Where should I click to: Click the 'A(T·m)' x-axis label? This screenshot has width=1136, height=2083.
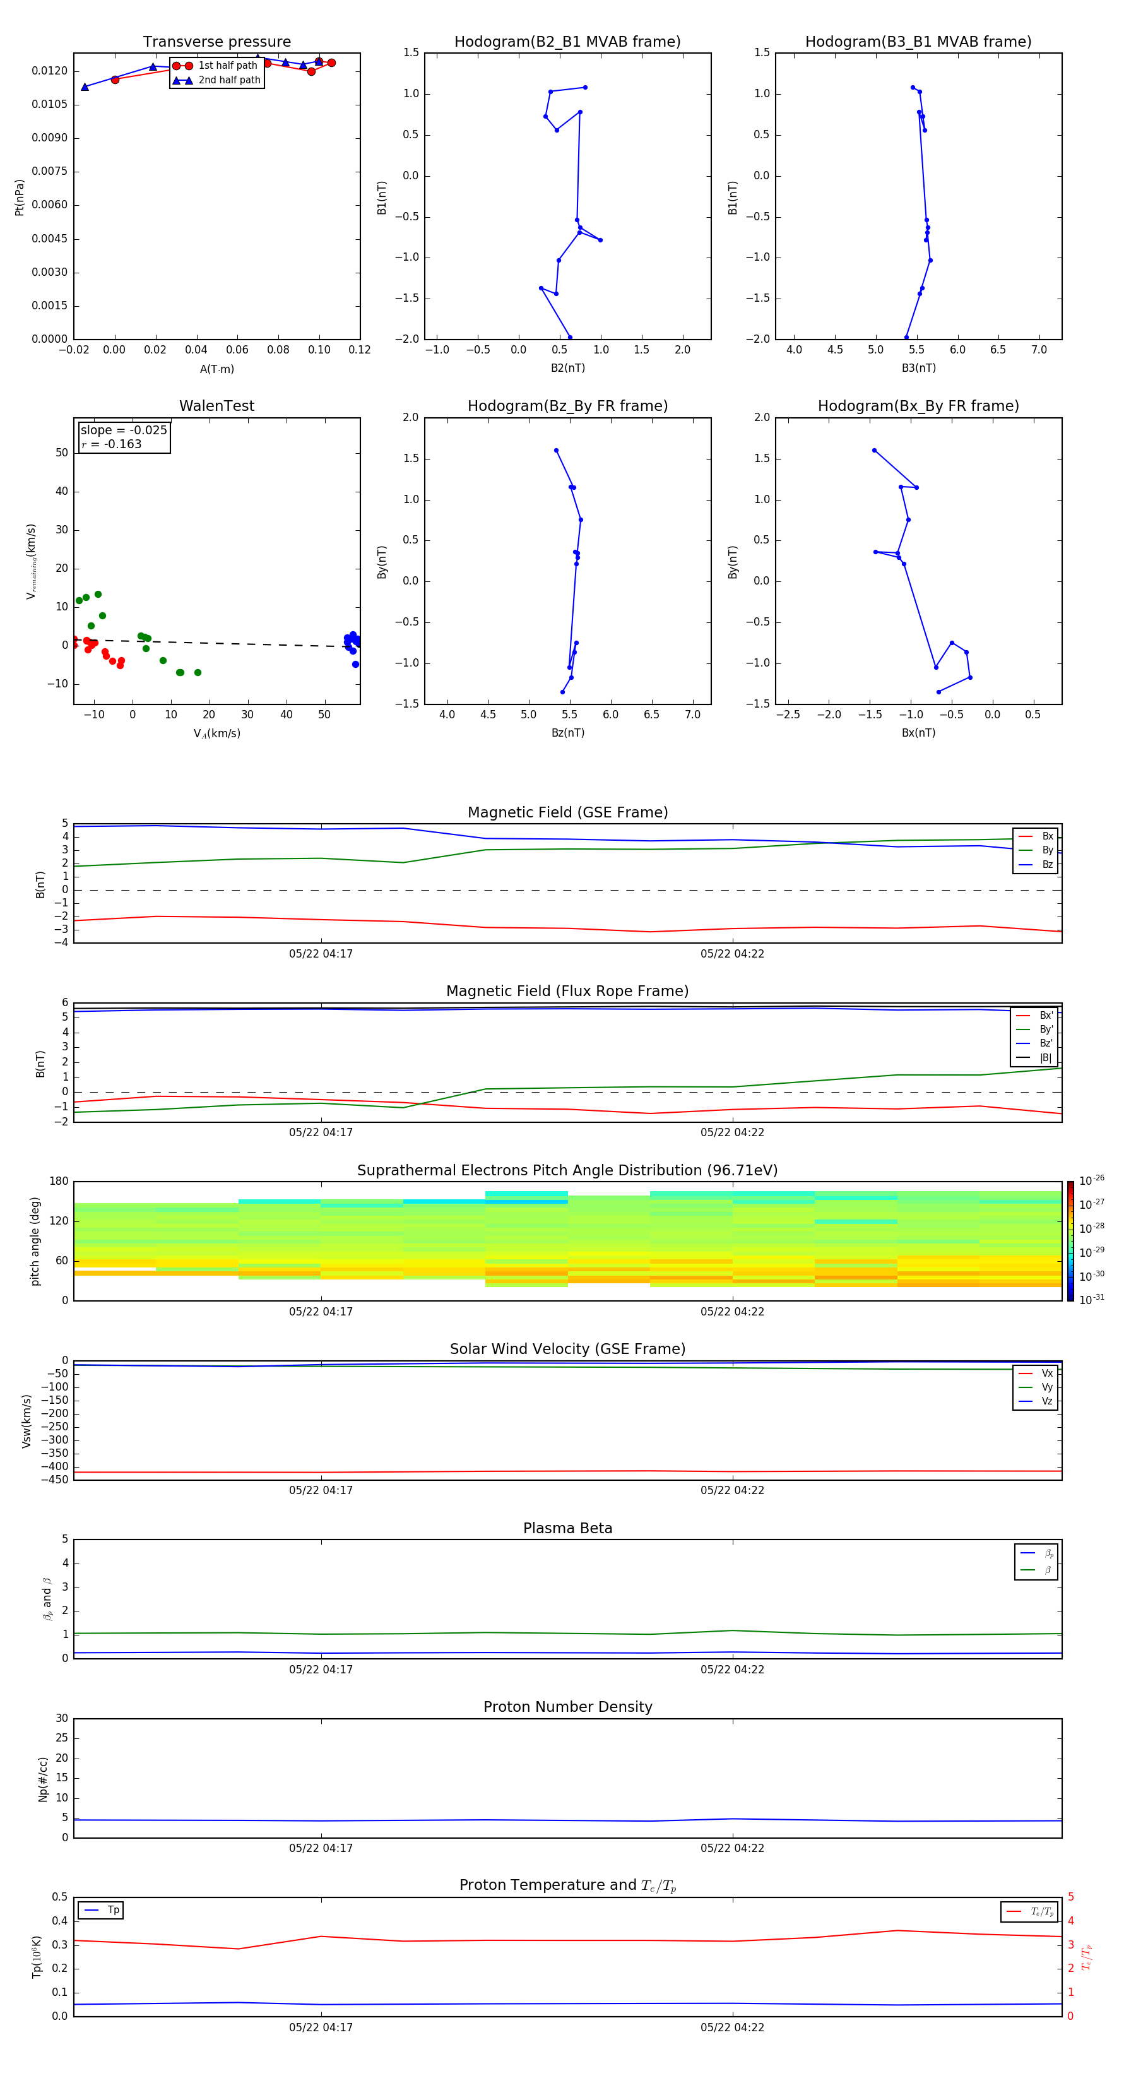click(x=216, y=369)
